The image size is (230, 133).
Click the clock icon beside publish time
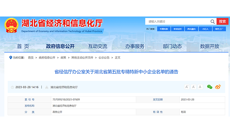click(13, 87)
